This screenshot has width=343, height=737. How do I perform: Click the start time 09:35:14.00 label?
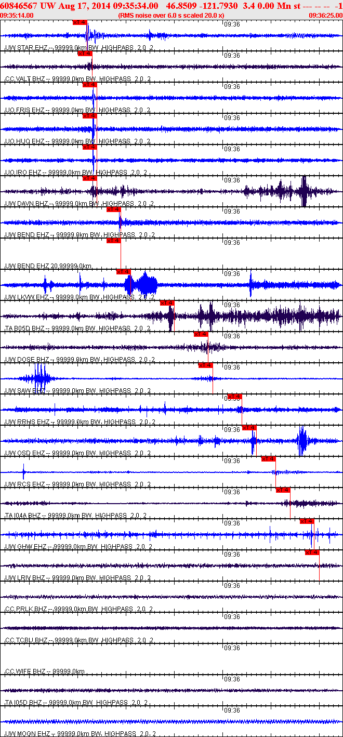pos(17,16)
